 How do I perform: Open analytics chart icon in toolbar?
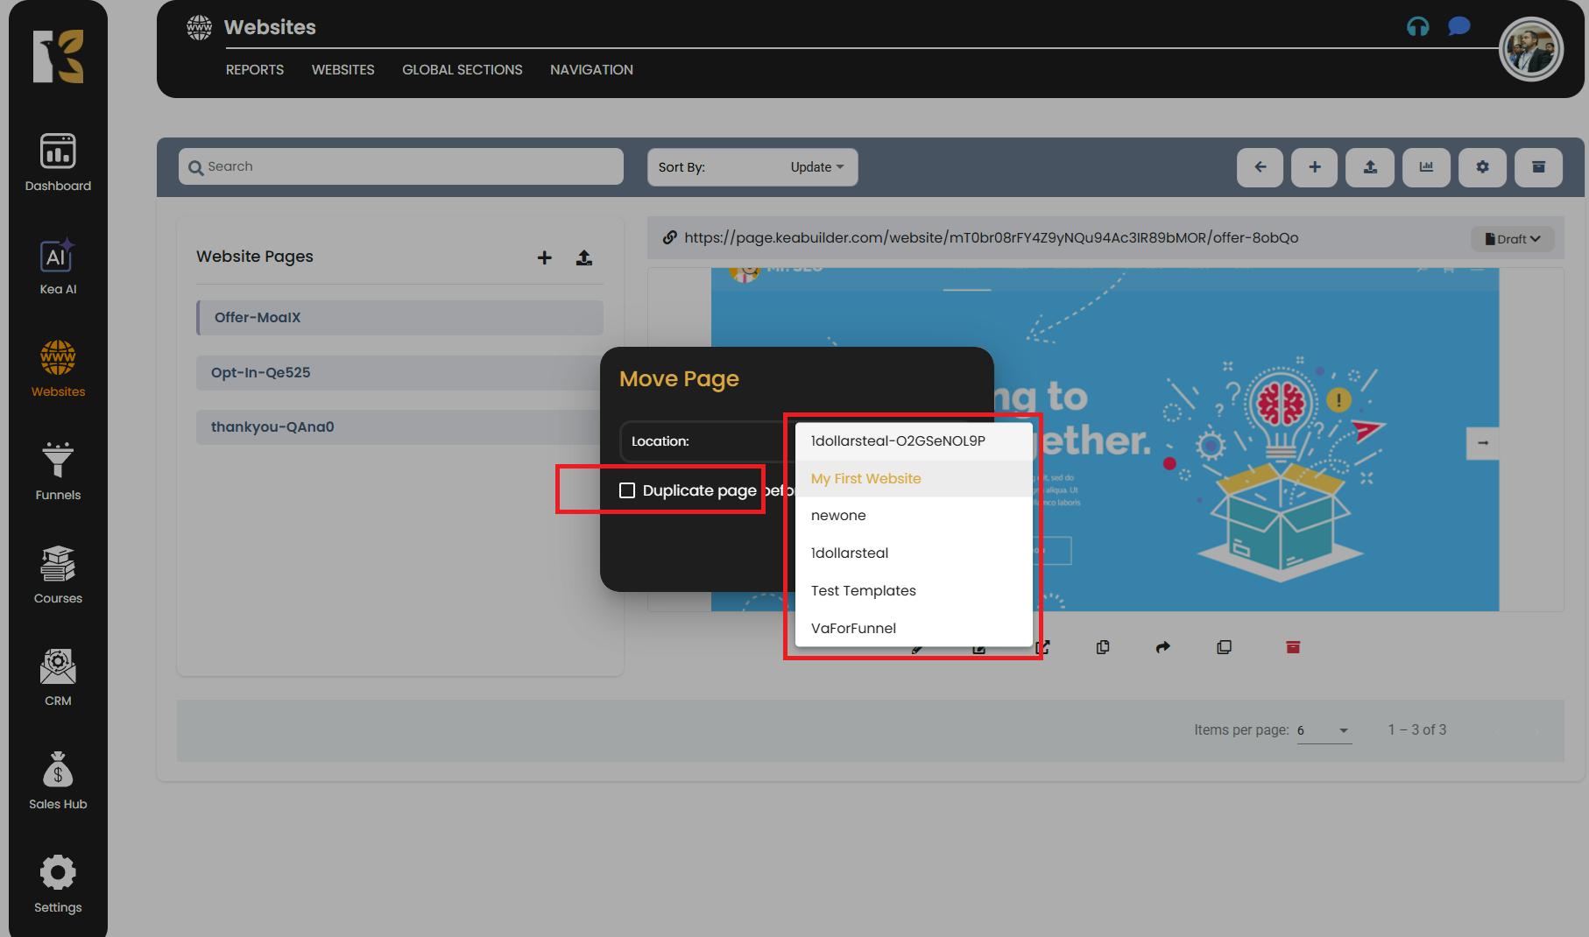point(1426,167)
